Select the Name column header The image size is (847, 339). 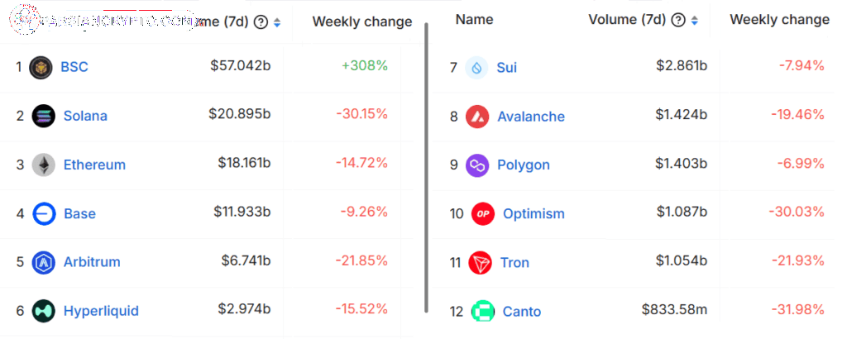tap(474, 20)
